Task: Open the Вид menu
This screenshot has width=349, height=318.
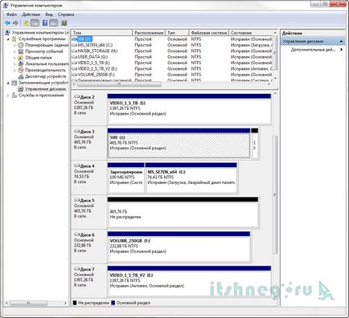Action: click(49, 14)
